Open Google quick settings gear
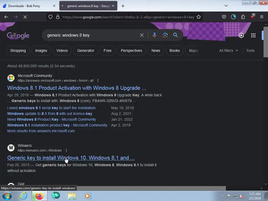268x201 pixels. click(241, 35)
